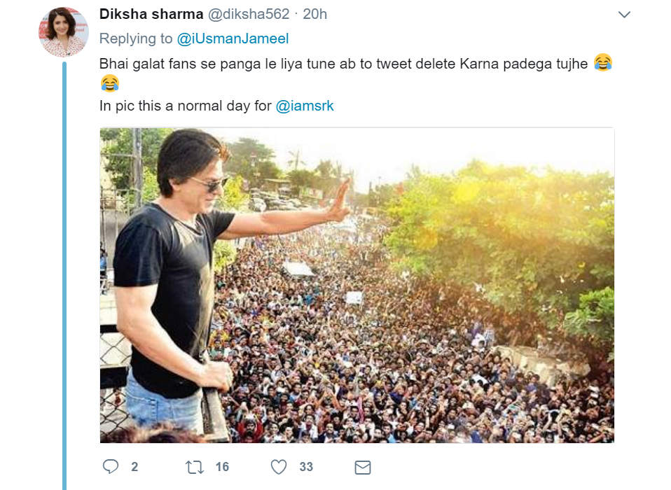Viewport: 671px width, 490px height.
Task: Open Diksha sharma's profile avatar
Action: 64,32
